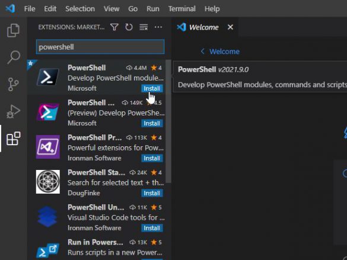Click the 113K download count
Viewport: 347px width, 260px height.
136,137
